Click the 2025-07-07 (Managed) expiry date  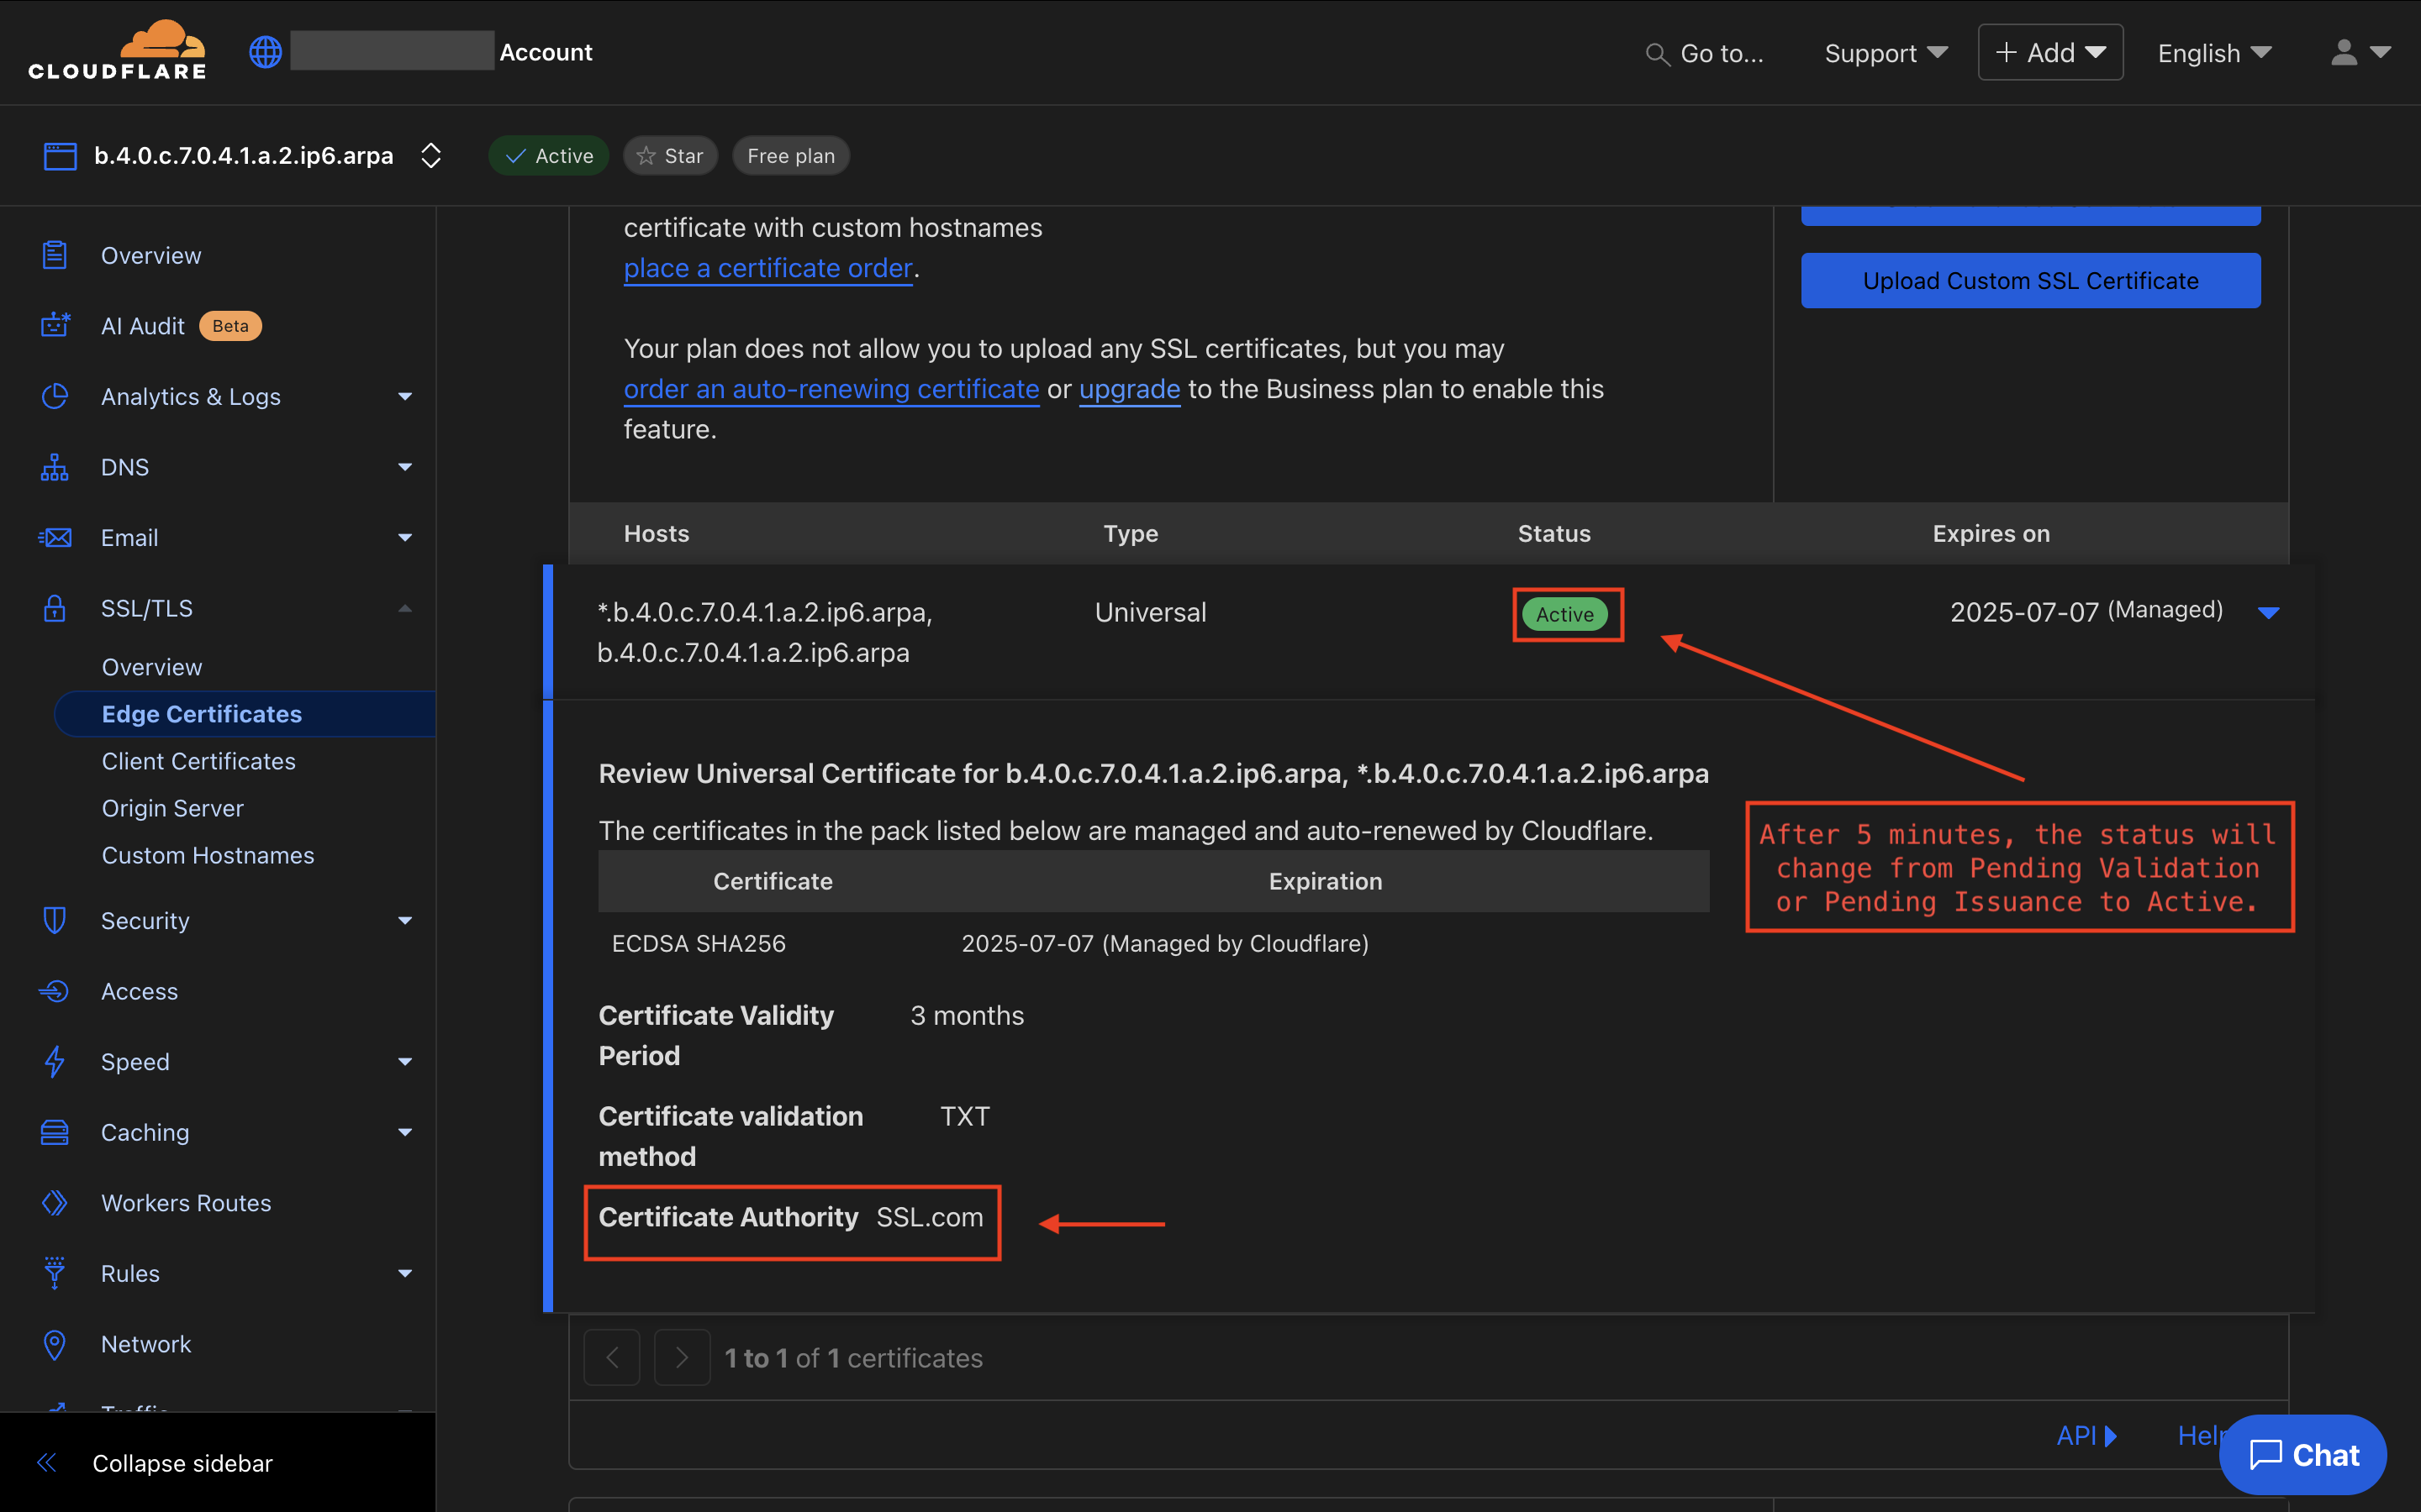(x=2086, y=611)
